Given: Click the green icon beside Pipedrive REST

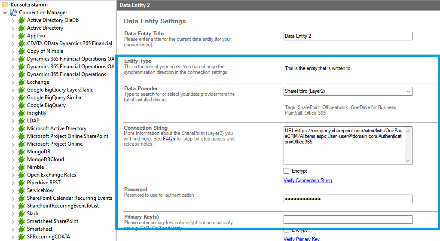Looking at the screenshot, I should [21, 183].
